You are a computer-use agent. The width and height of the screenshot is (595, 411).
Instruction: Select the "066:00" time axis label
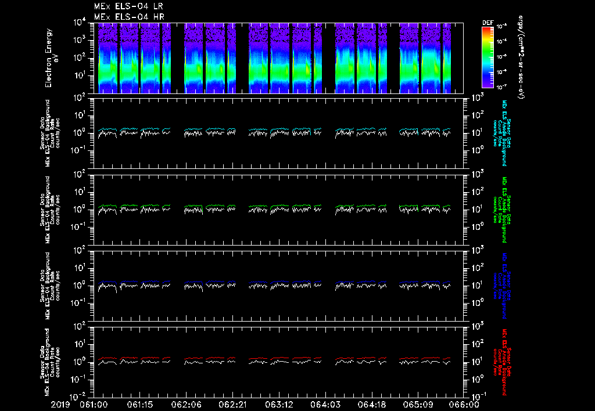(x=464, y=405)
